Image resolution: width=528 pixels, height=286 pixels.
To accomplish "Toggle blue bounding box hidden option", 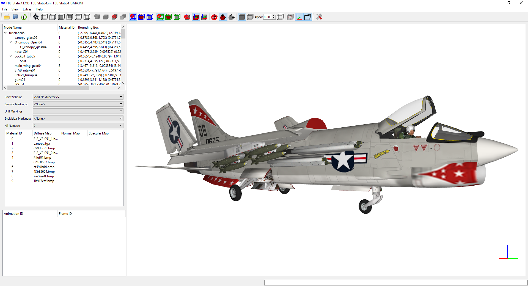I will [133, 17].
